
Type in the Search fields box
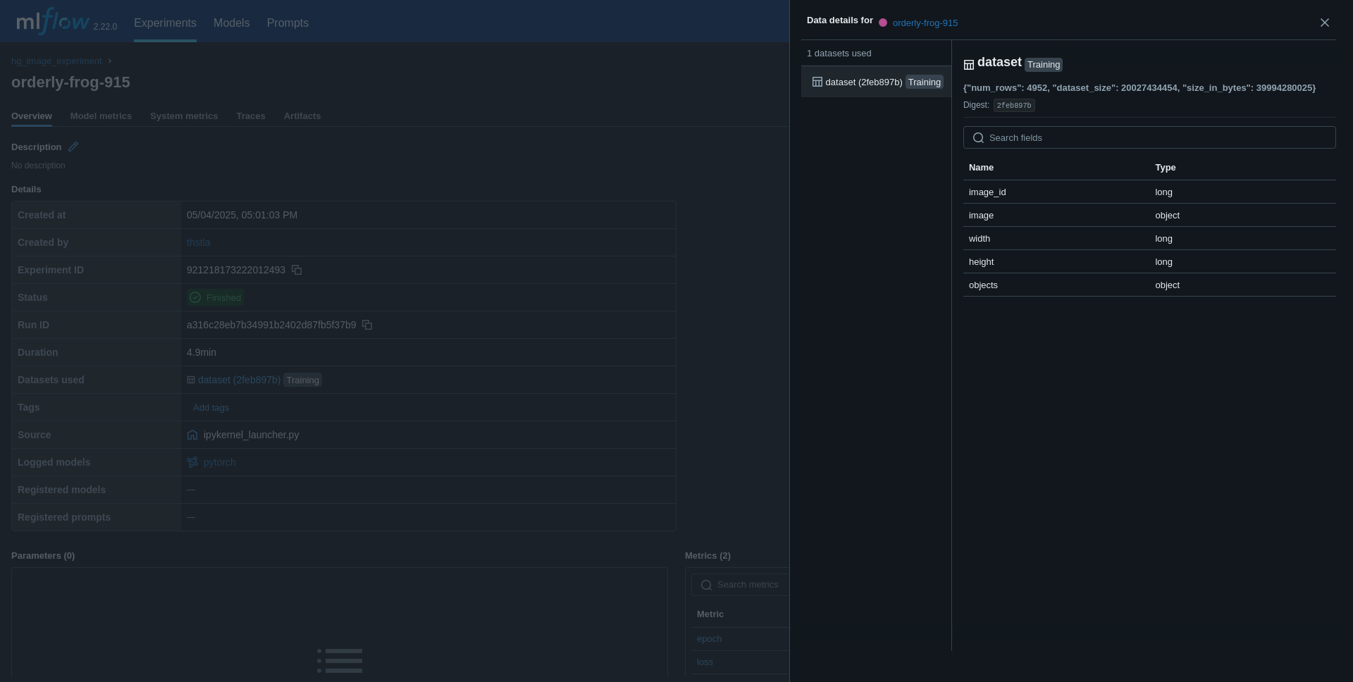[1156, 138]
